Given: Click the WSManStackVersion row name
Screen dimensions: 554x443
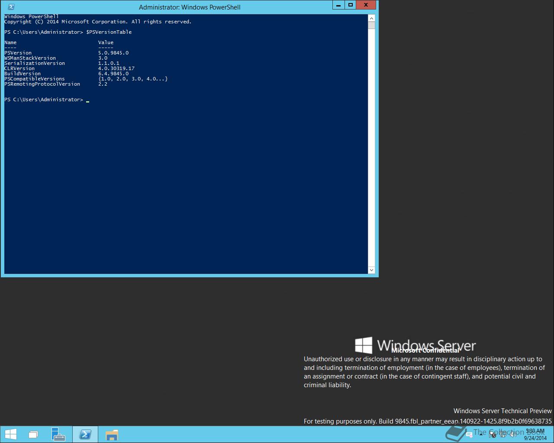Looking at the screenshot, I should click(30, 58).
